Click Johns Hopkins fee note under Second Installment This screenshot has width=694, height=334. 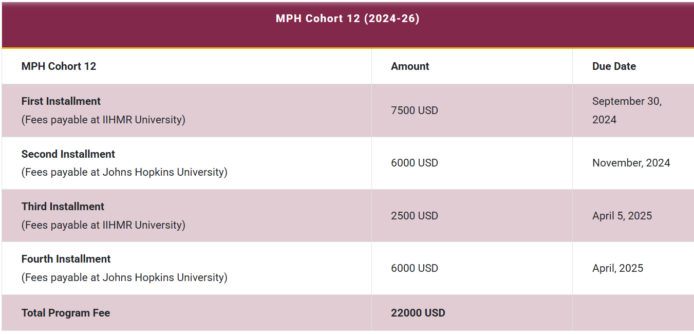coord(124,172)
